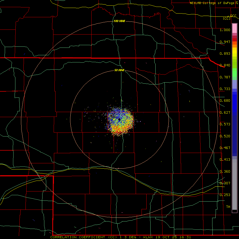Click the red-orange echo cluster south of radar
This screenshot has width=239, height=239.
120,129
